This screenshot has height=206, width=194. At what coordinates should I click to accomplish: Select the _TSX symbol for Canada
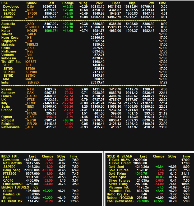tap(30, 17)
